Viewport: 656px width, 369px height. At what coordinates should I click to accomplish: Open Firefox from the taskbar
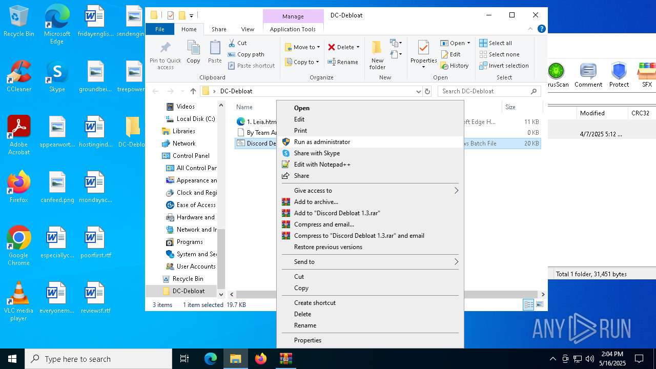pyautogui.click(x=261, y=359)
